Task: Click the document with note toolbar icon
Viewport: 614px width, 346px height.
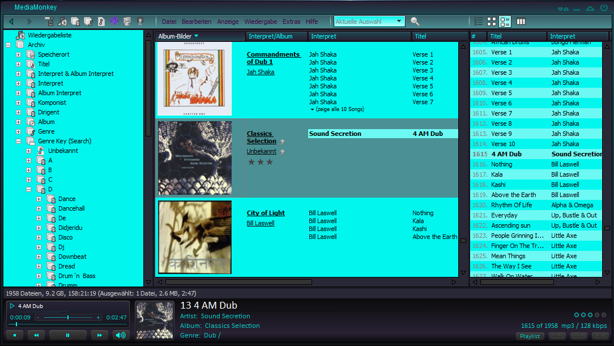Action: pos(101,22)
